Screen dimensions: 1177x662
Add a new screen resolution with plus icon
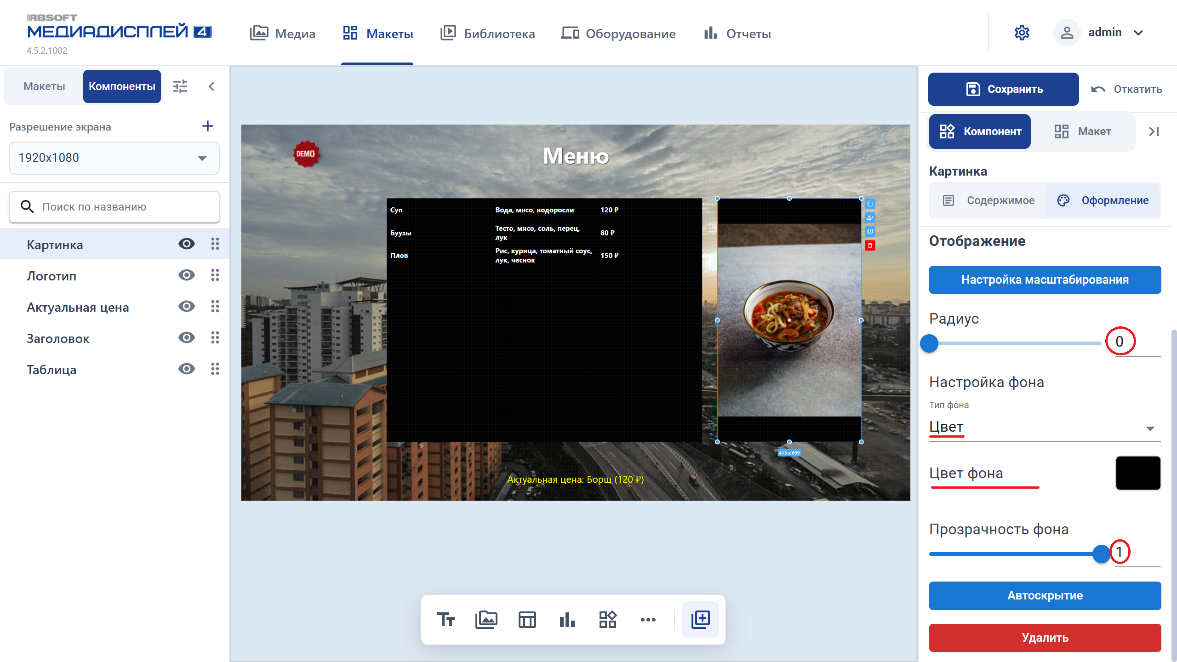(208, 126)
